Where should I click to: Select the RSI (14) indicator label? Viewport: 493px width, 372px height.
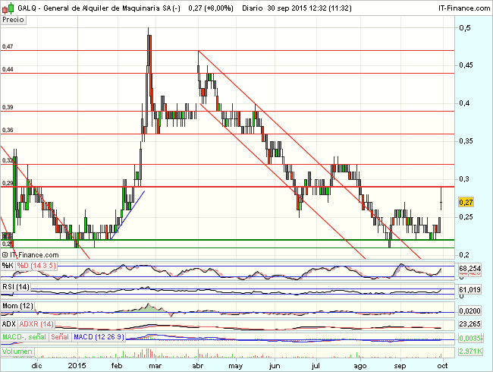pos(16,287)
